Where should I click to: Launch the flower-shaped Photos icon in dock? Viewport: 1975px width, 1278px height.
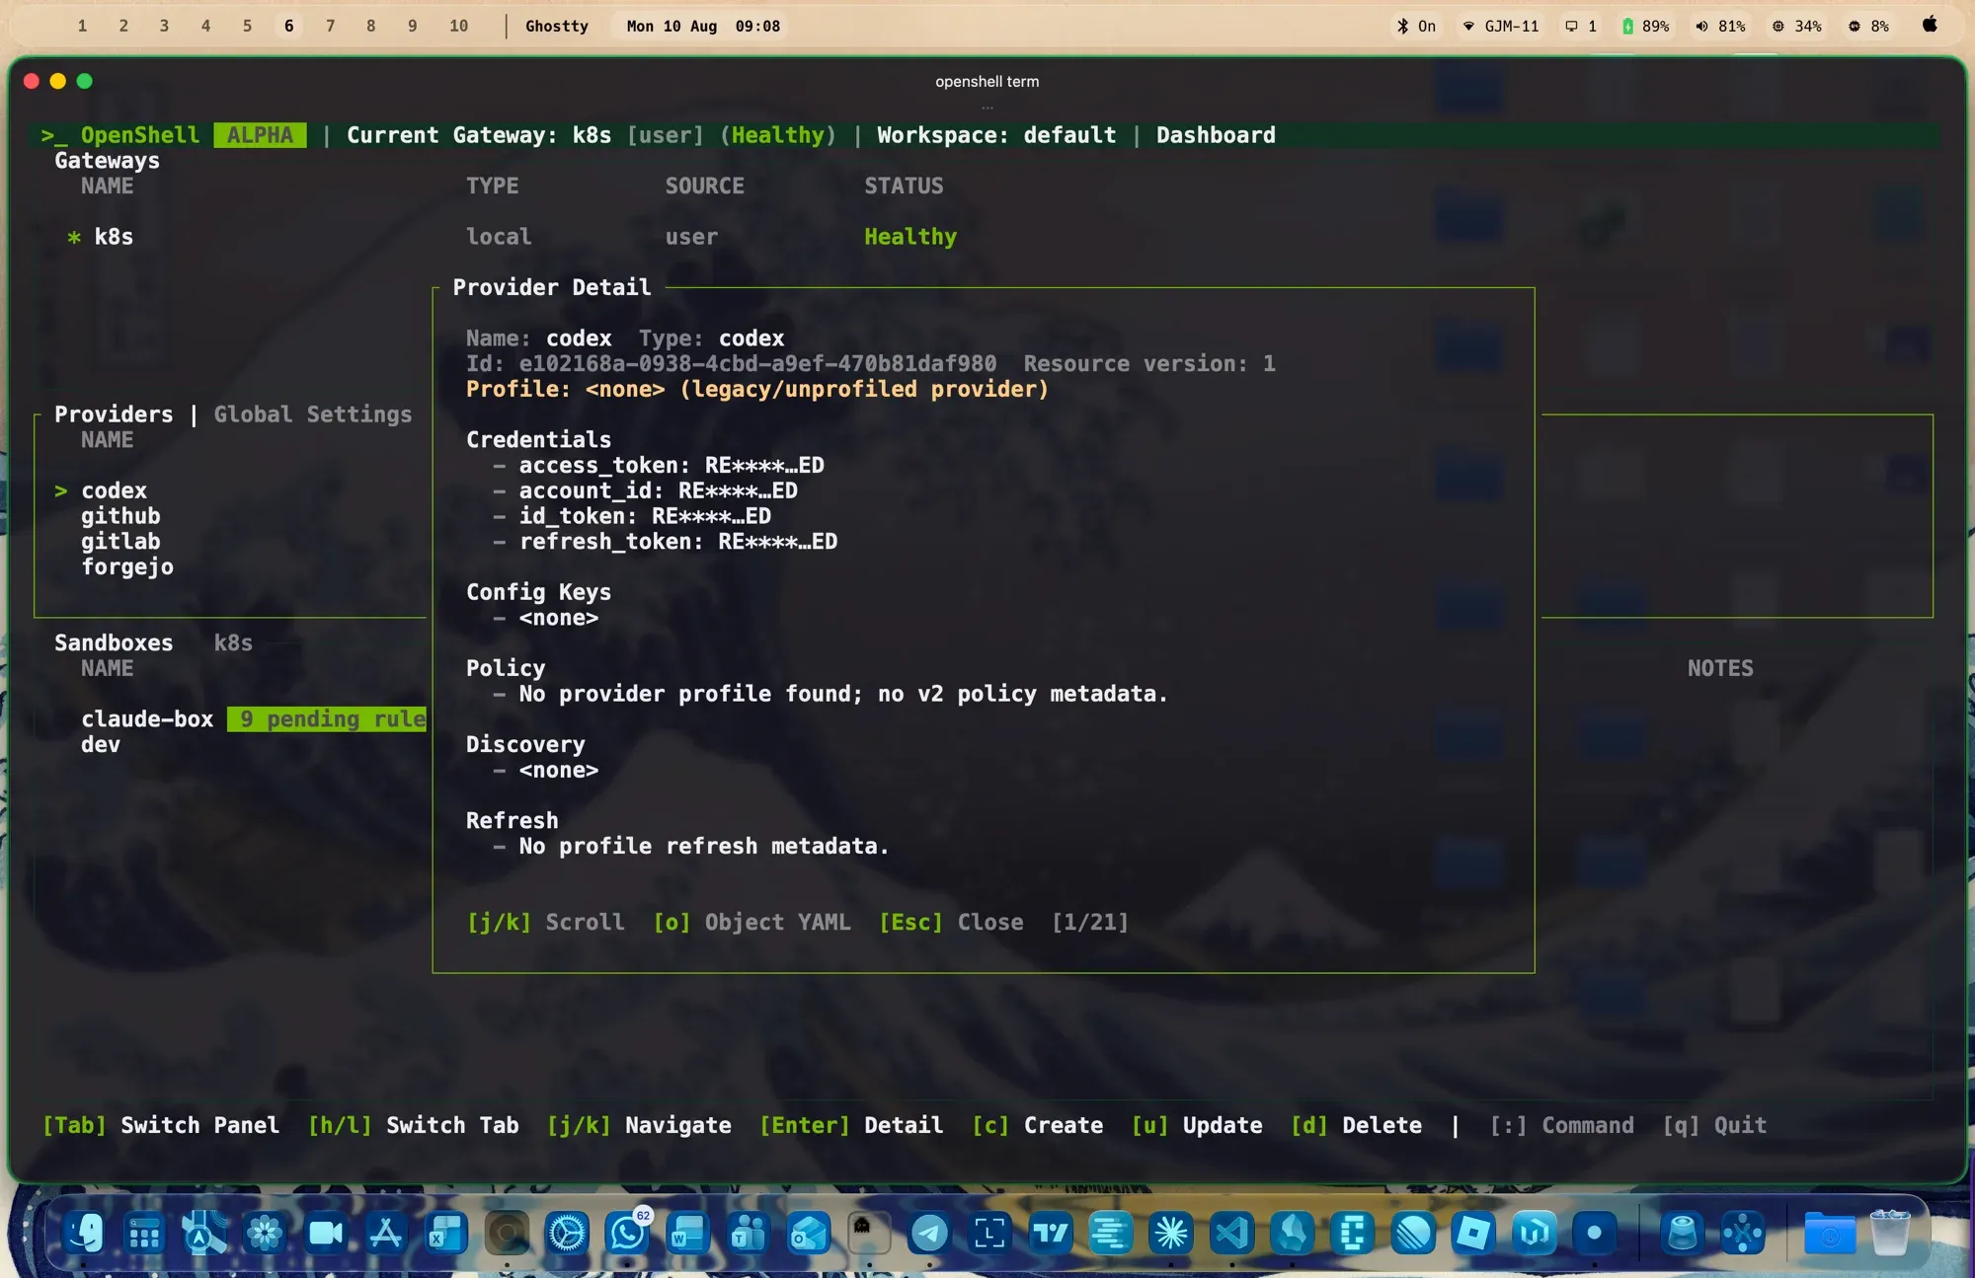pyautogui.click(x=265, y=1233)
